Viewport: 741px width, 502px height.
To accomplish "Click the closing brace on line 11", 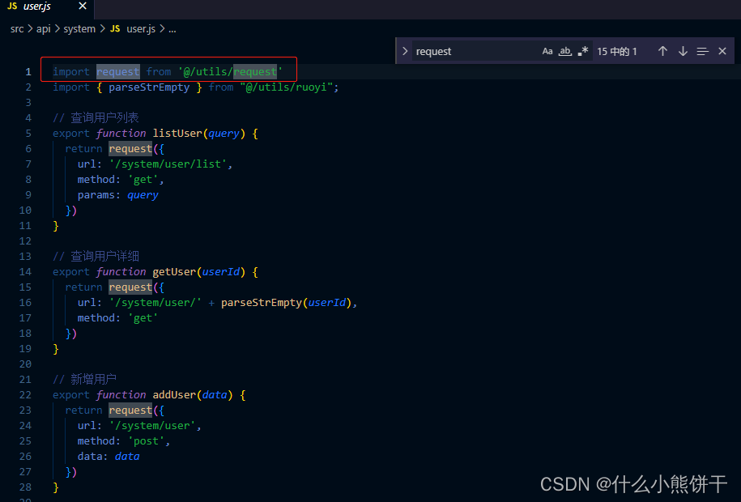I will (56, 226).
